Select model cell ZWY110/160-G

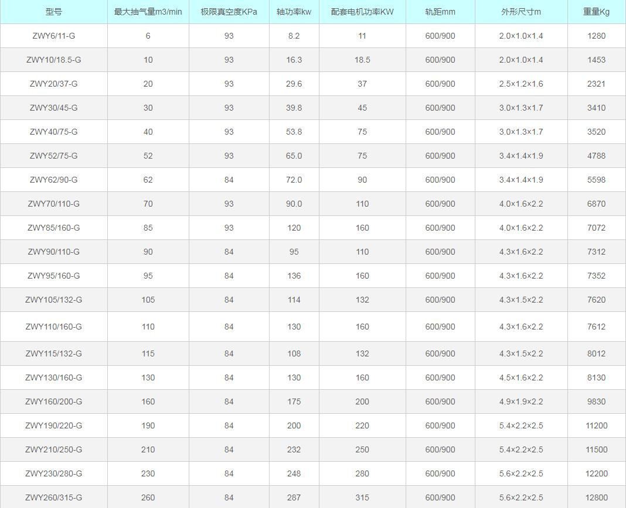[x=53, y=327]
